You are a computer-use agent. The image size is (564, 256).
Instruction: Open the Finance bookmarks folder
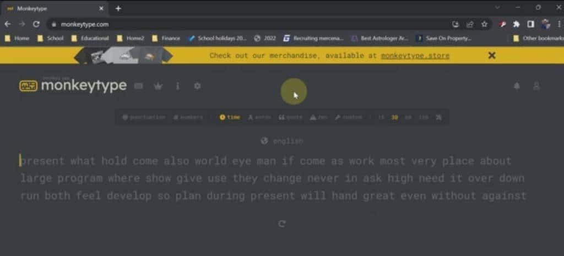click(166, 38)
